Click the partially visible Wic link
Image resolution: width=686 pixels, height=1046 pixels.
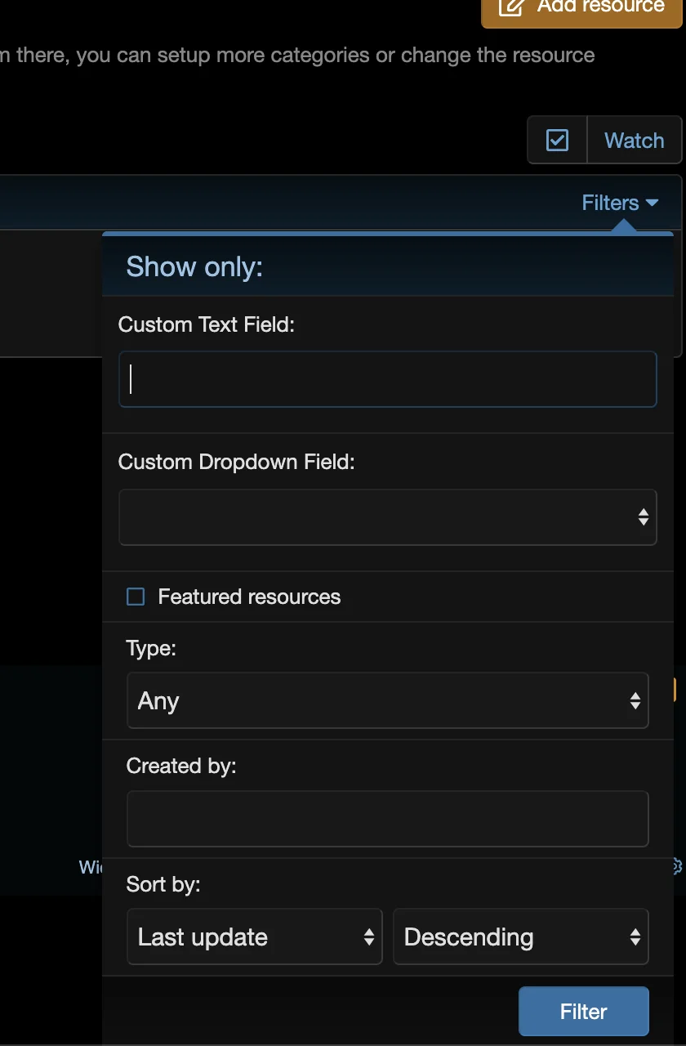tap(90, 867)
